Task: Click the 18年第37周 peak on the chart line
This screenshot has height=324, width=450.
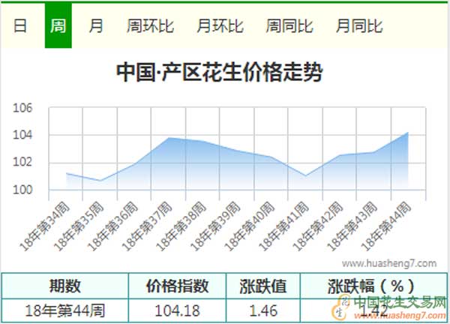Action: tap(169, 138)
